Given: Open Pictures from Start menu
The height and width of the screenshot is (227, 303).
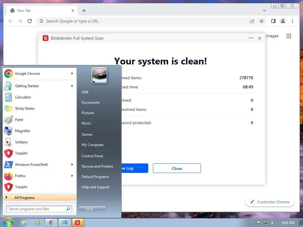Looking at the screenshot, I should pos(88,113).
